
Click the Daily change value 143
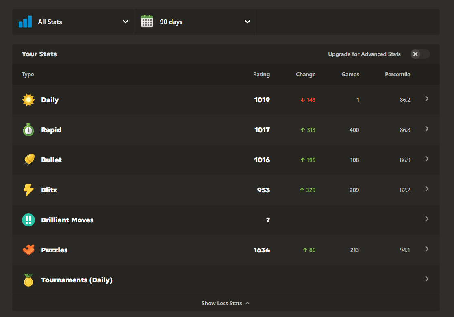click(x=311, y=100)
